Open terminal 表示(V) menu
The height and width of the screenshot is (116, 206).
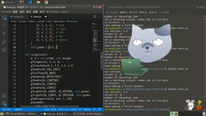[133, 12]
